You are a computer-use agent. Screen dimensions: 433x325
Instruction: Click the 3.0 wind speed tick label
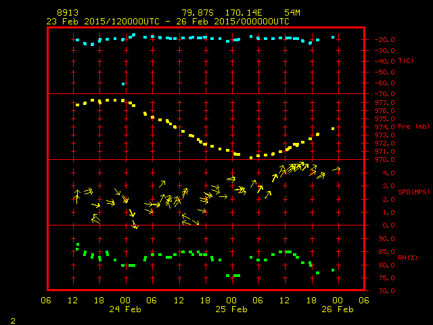coord(388,186)
